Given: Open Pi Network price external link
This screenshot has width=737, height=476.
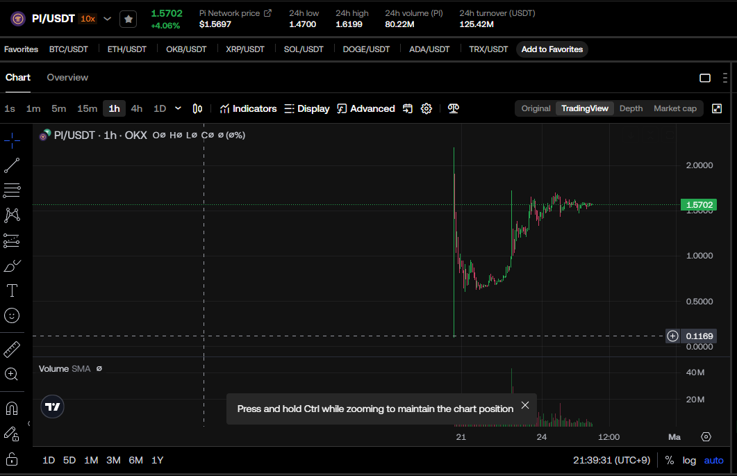Looking at the screenshot, I should point(267,13).
